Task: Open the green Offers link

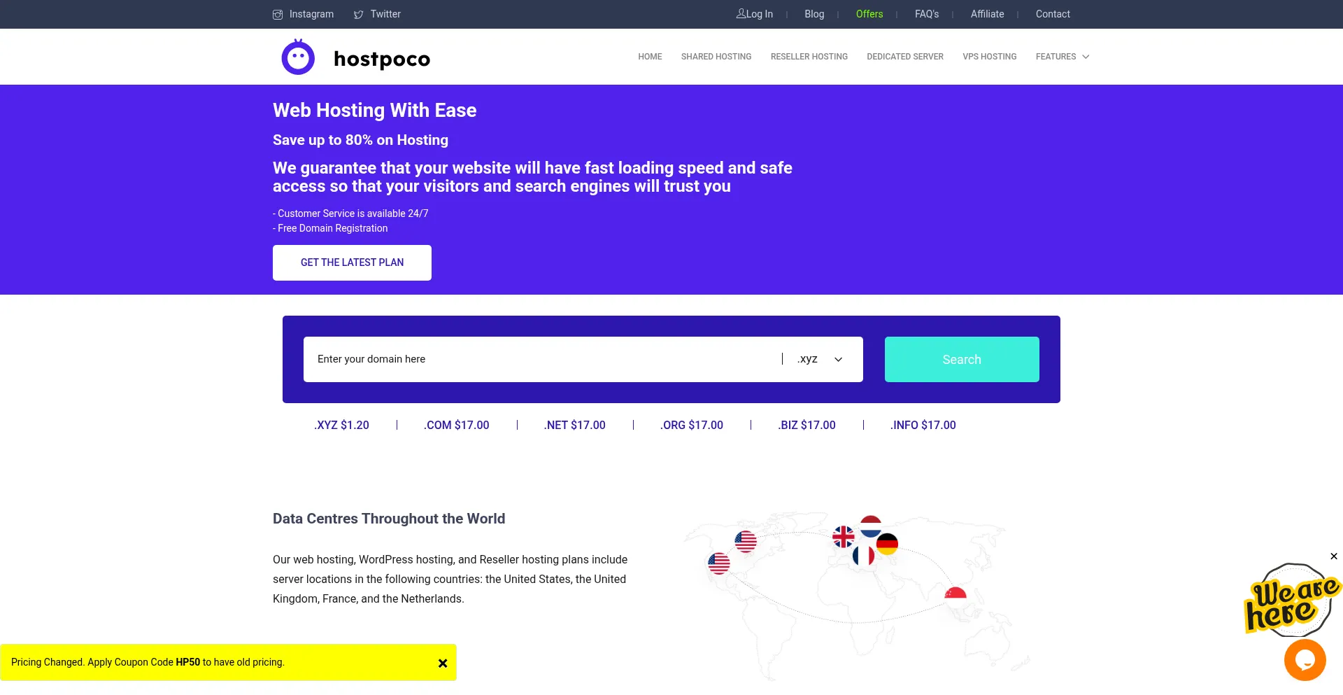Action: click(869, 14)
